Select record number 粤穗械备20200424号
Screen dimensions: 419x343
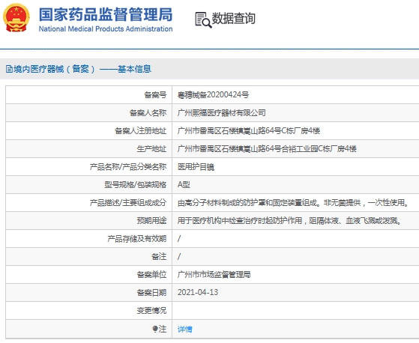click(213, 95)
